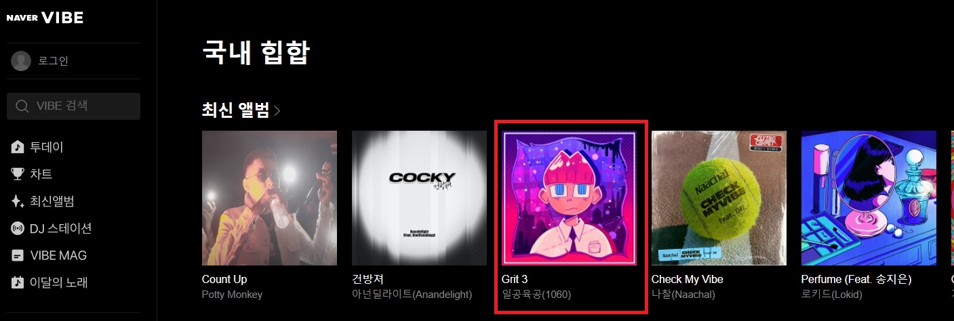Viewport: 954px width, 321px height.
Task: Open the 차트 menu item
Action: point(41,174)
